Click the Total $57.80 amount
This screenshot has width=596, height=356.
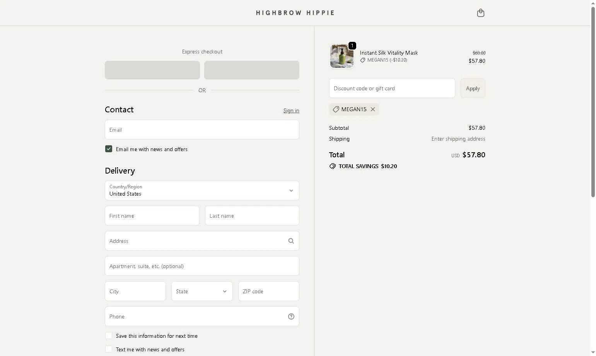click(474, 155)
